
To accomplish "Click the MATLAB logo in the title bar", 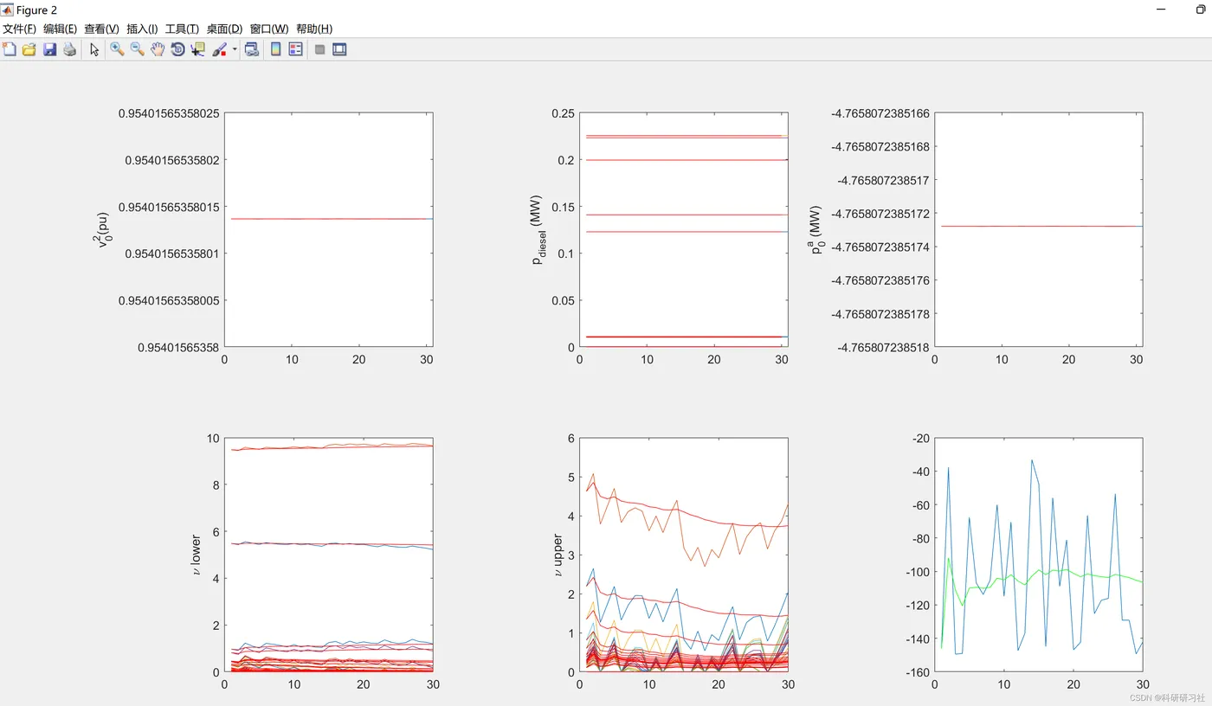I will tap(8, 10).
